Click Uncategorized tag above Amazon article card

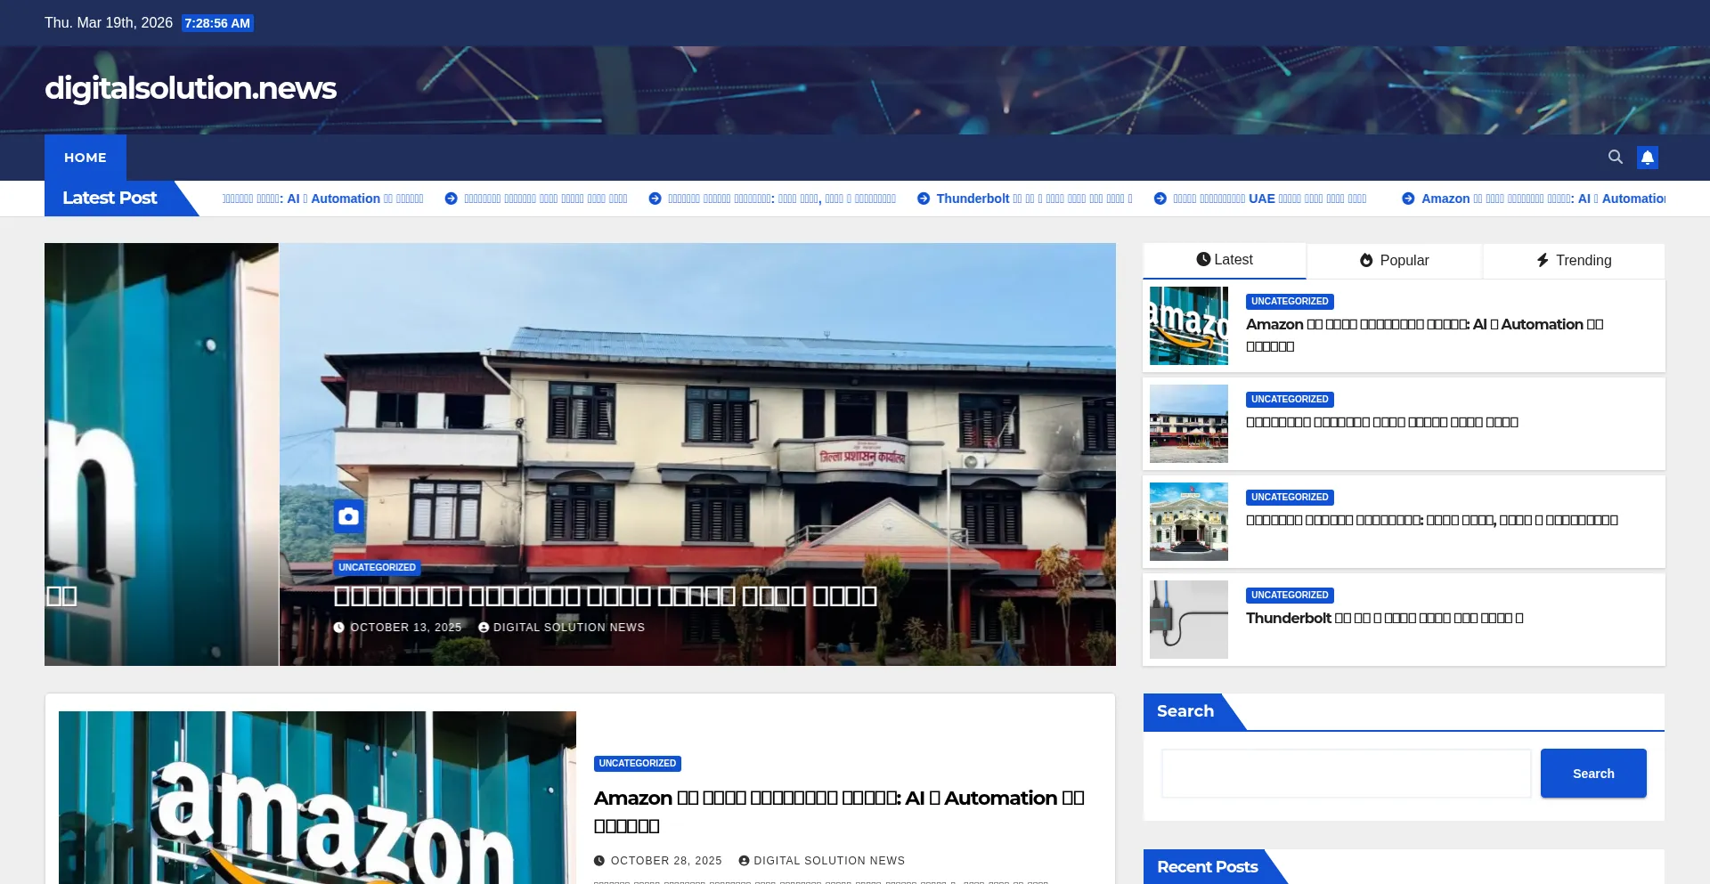pyautogui.click(x=638, y=764)
